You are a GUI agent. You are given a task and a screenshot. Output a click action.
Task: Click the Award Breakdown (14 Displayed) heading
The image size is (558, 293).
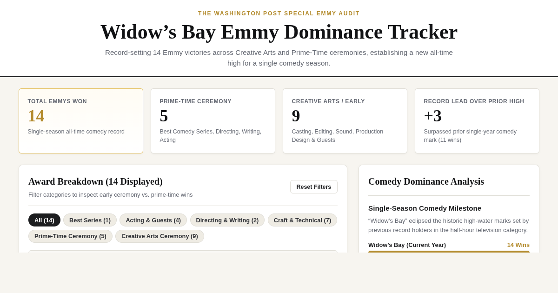(95, 181)
